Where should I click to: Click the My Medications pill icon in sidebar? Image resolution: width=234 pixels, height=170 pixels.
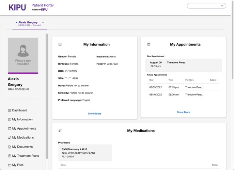point(10,138)
